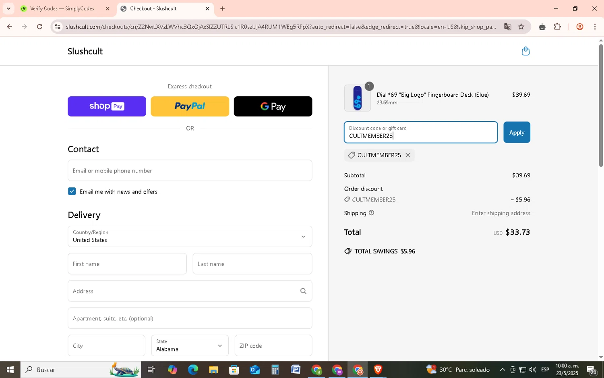Click the translate page icon
Image resolution: width=604 pixels, height=378 pixels.
507,27
